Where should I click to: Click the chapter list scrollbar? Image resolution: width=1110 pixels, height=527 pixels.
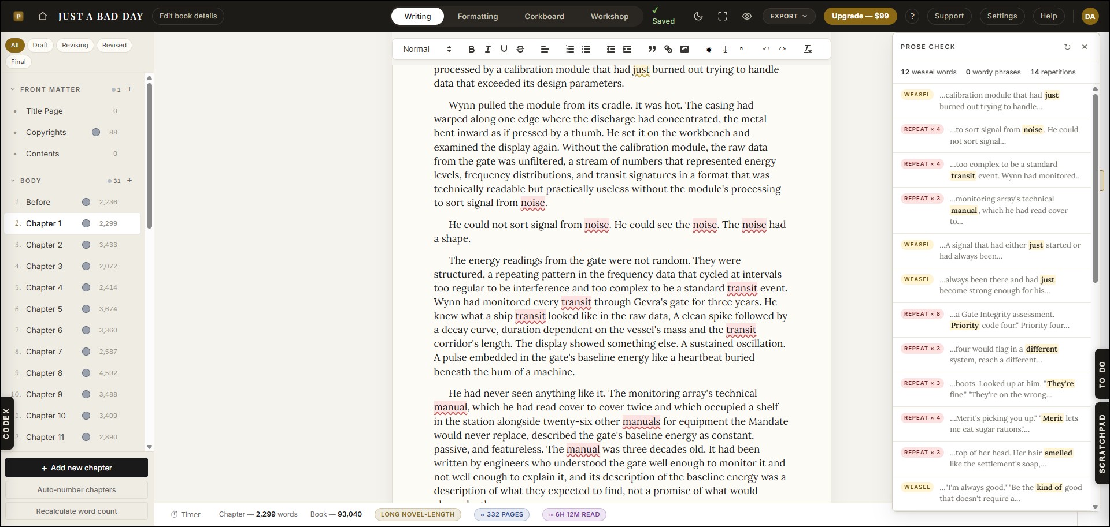pyautogui.click(x=149, y=156)
